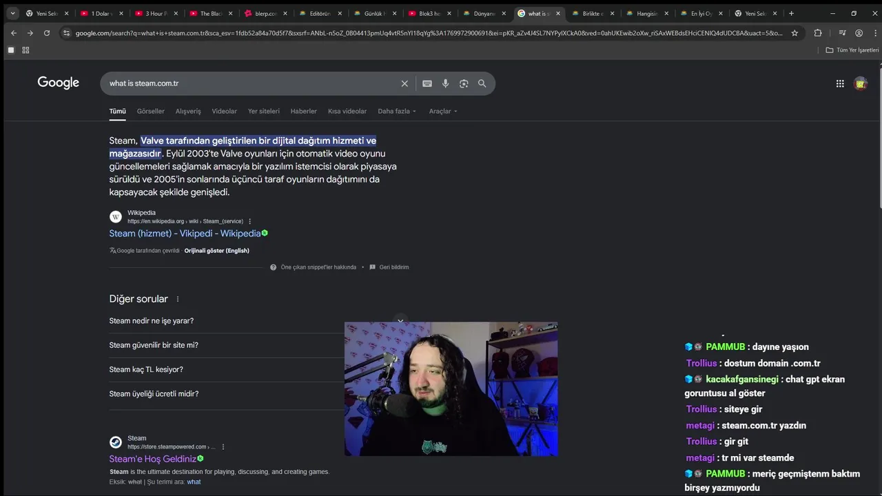Screen dimensions: 882x496
Task: Open the Tüm Yer İşaretleri folder
Action: coord(852,50)
